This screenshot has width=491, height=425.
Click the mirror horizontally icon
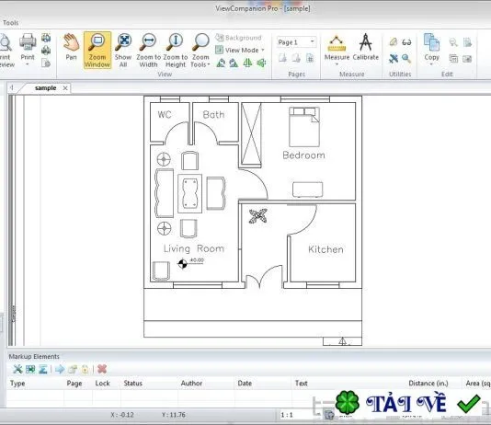[x=247, y=63]
